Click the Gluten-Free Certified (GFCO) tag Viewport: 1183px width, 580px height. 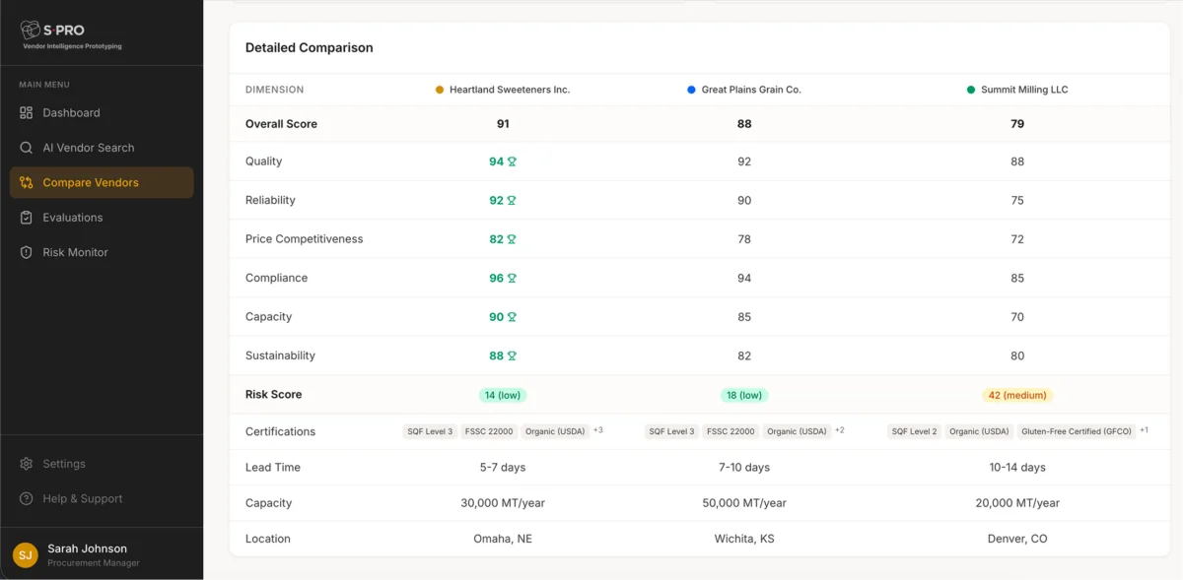(1077, 431)
